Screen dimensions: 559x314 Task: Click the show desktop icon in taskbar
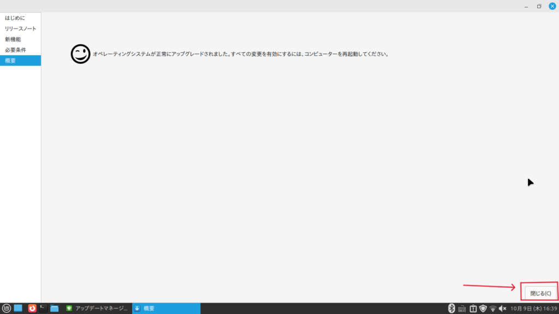pos(18,309)
